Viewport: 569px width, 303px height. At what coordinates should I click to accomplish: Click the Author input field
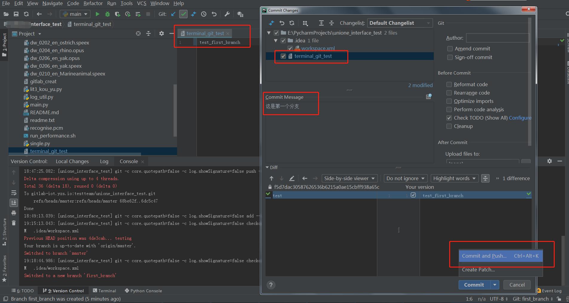coord(497,38)
